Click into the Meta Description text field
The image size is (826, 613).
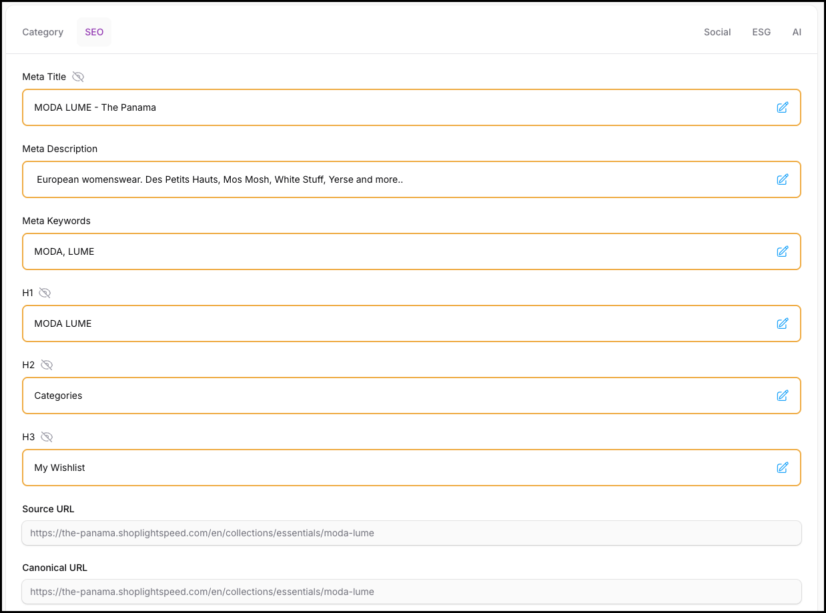point(400,179)
